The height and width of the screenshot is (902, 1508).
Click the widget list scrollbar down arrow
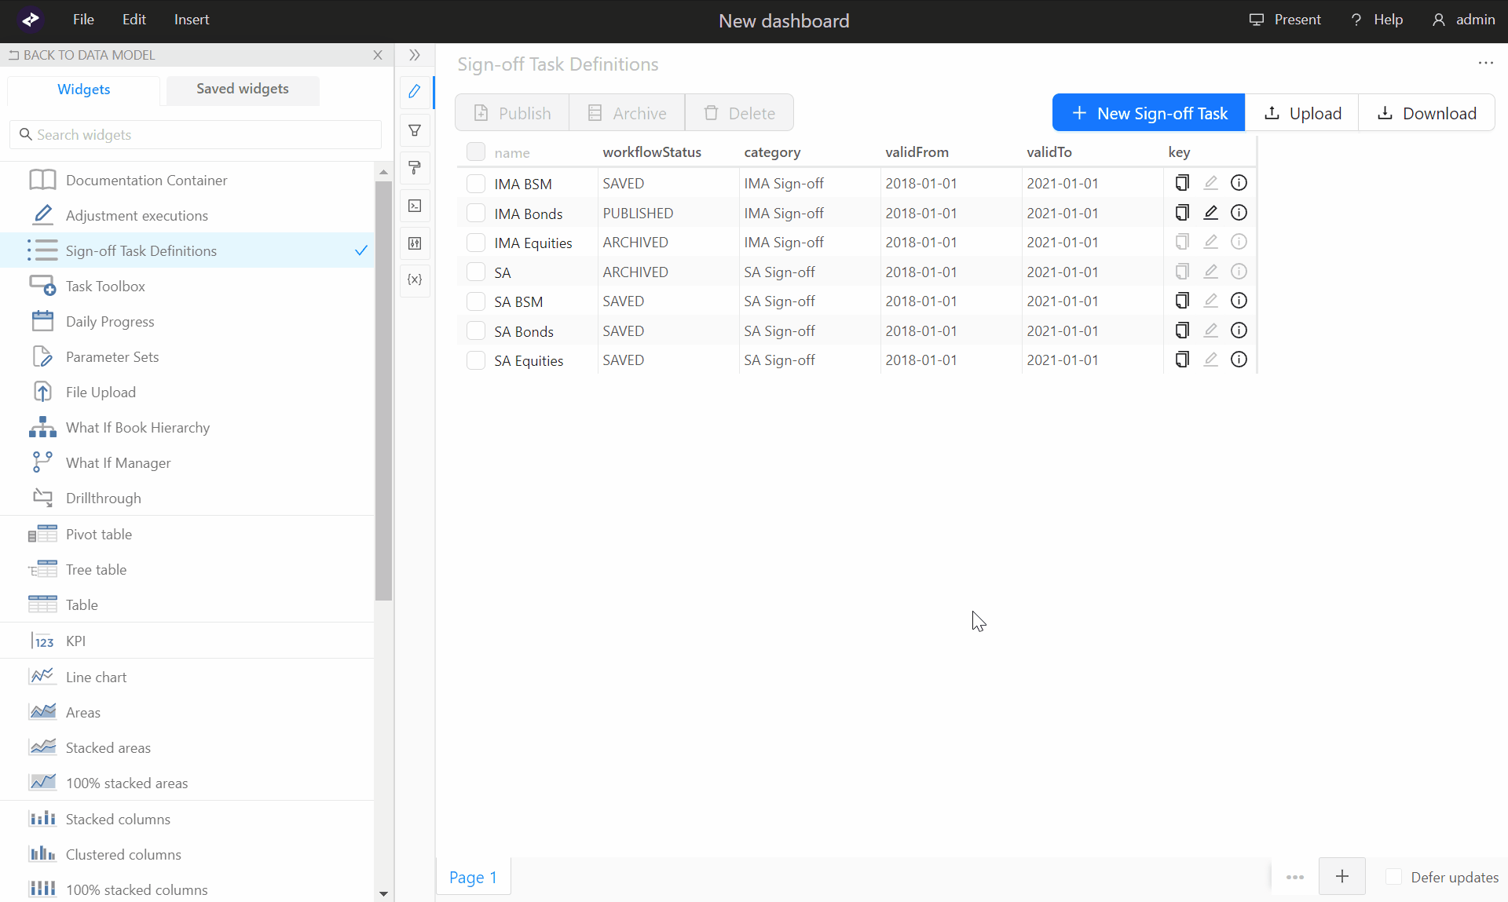383,893
